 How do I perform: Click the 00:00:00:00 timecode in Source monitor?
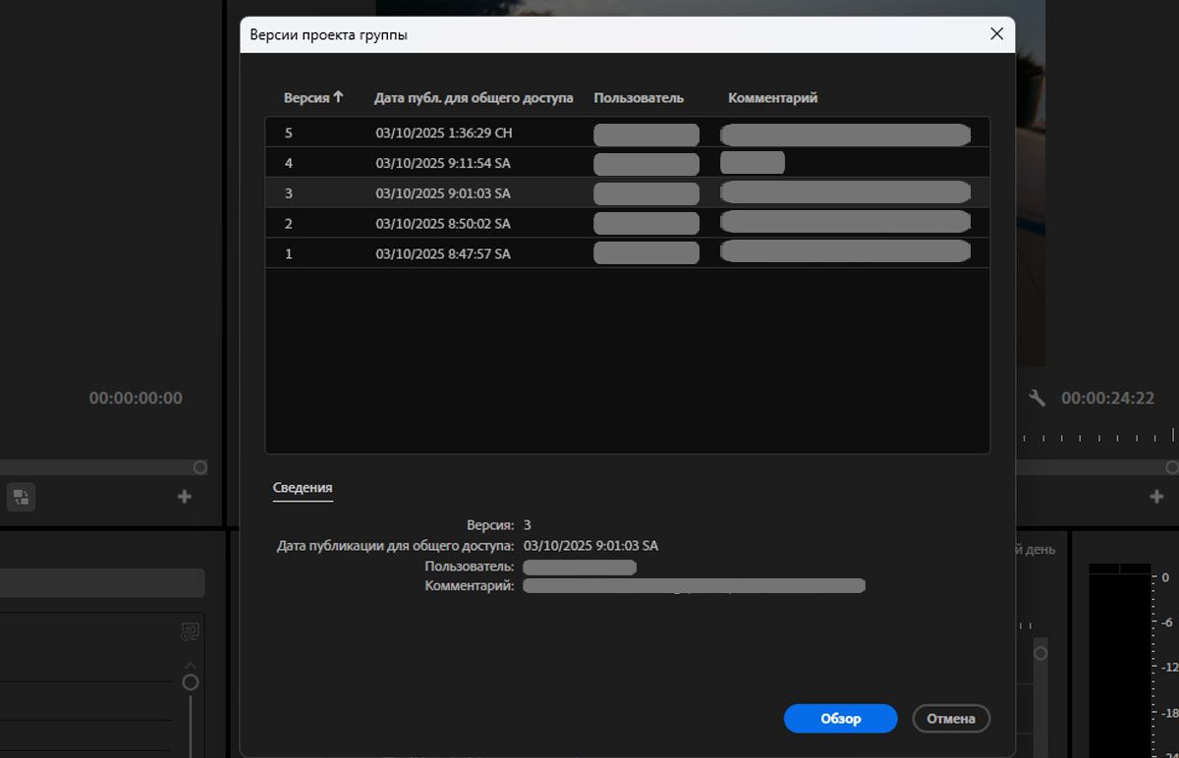point(136,398)
